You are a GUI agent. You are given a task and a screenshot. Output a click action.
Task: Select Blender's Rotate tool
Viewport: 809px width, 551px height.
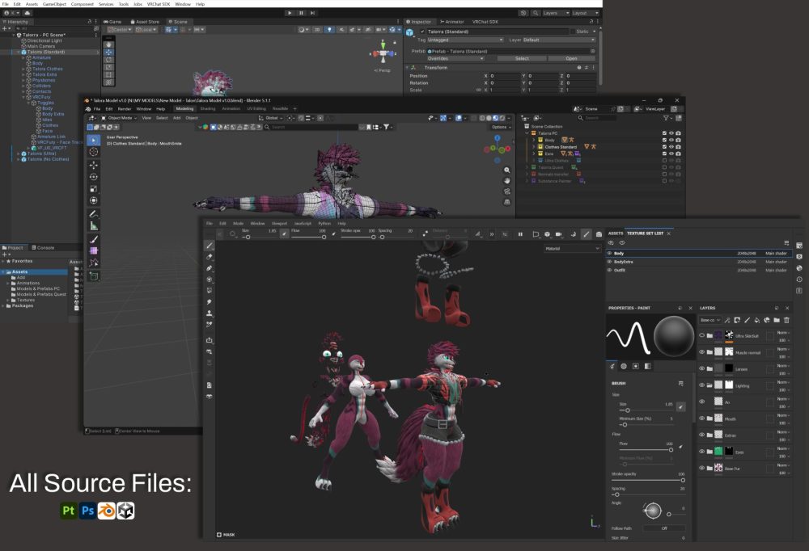[x=93, y=177]
